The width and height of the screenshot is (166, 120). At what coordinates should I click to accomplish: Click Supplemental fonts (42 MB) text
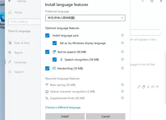(67, 98)
